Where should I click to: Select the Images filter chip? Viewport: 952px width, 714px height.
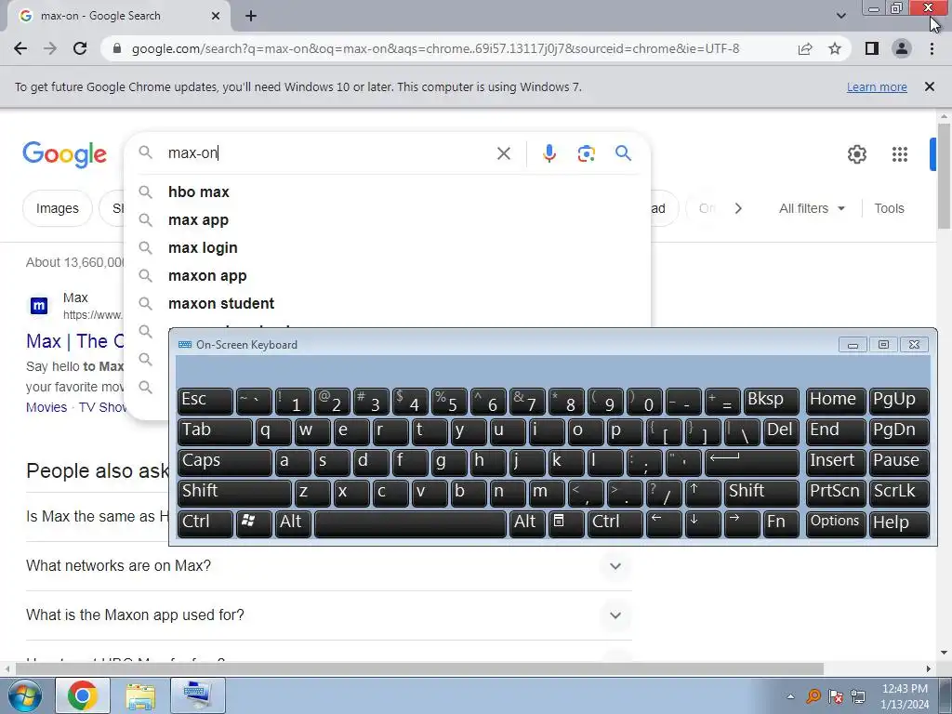coord(57,208)
